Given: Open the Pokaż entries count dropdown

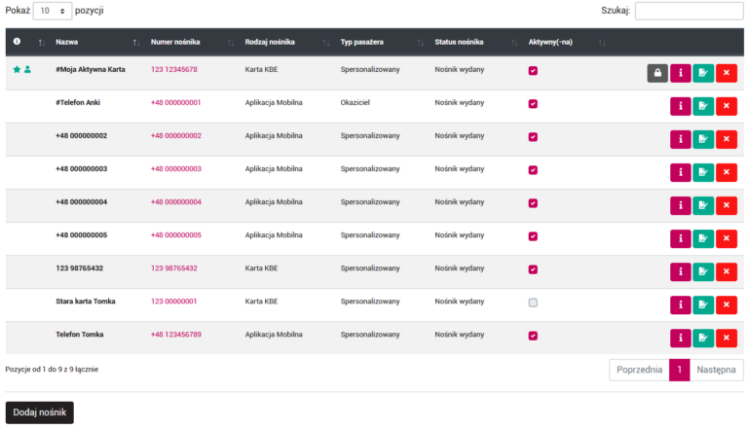Looking at the screenshot, I should 53,11.
